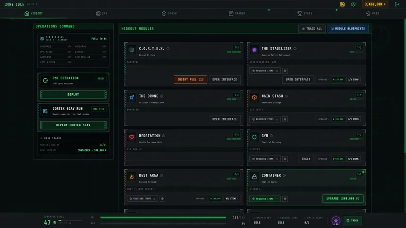Viewport: 406px width, 228px height.
Task: Click the RAD progress bar
Action: 163,223
